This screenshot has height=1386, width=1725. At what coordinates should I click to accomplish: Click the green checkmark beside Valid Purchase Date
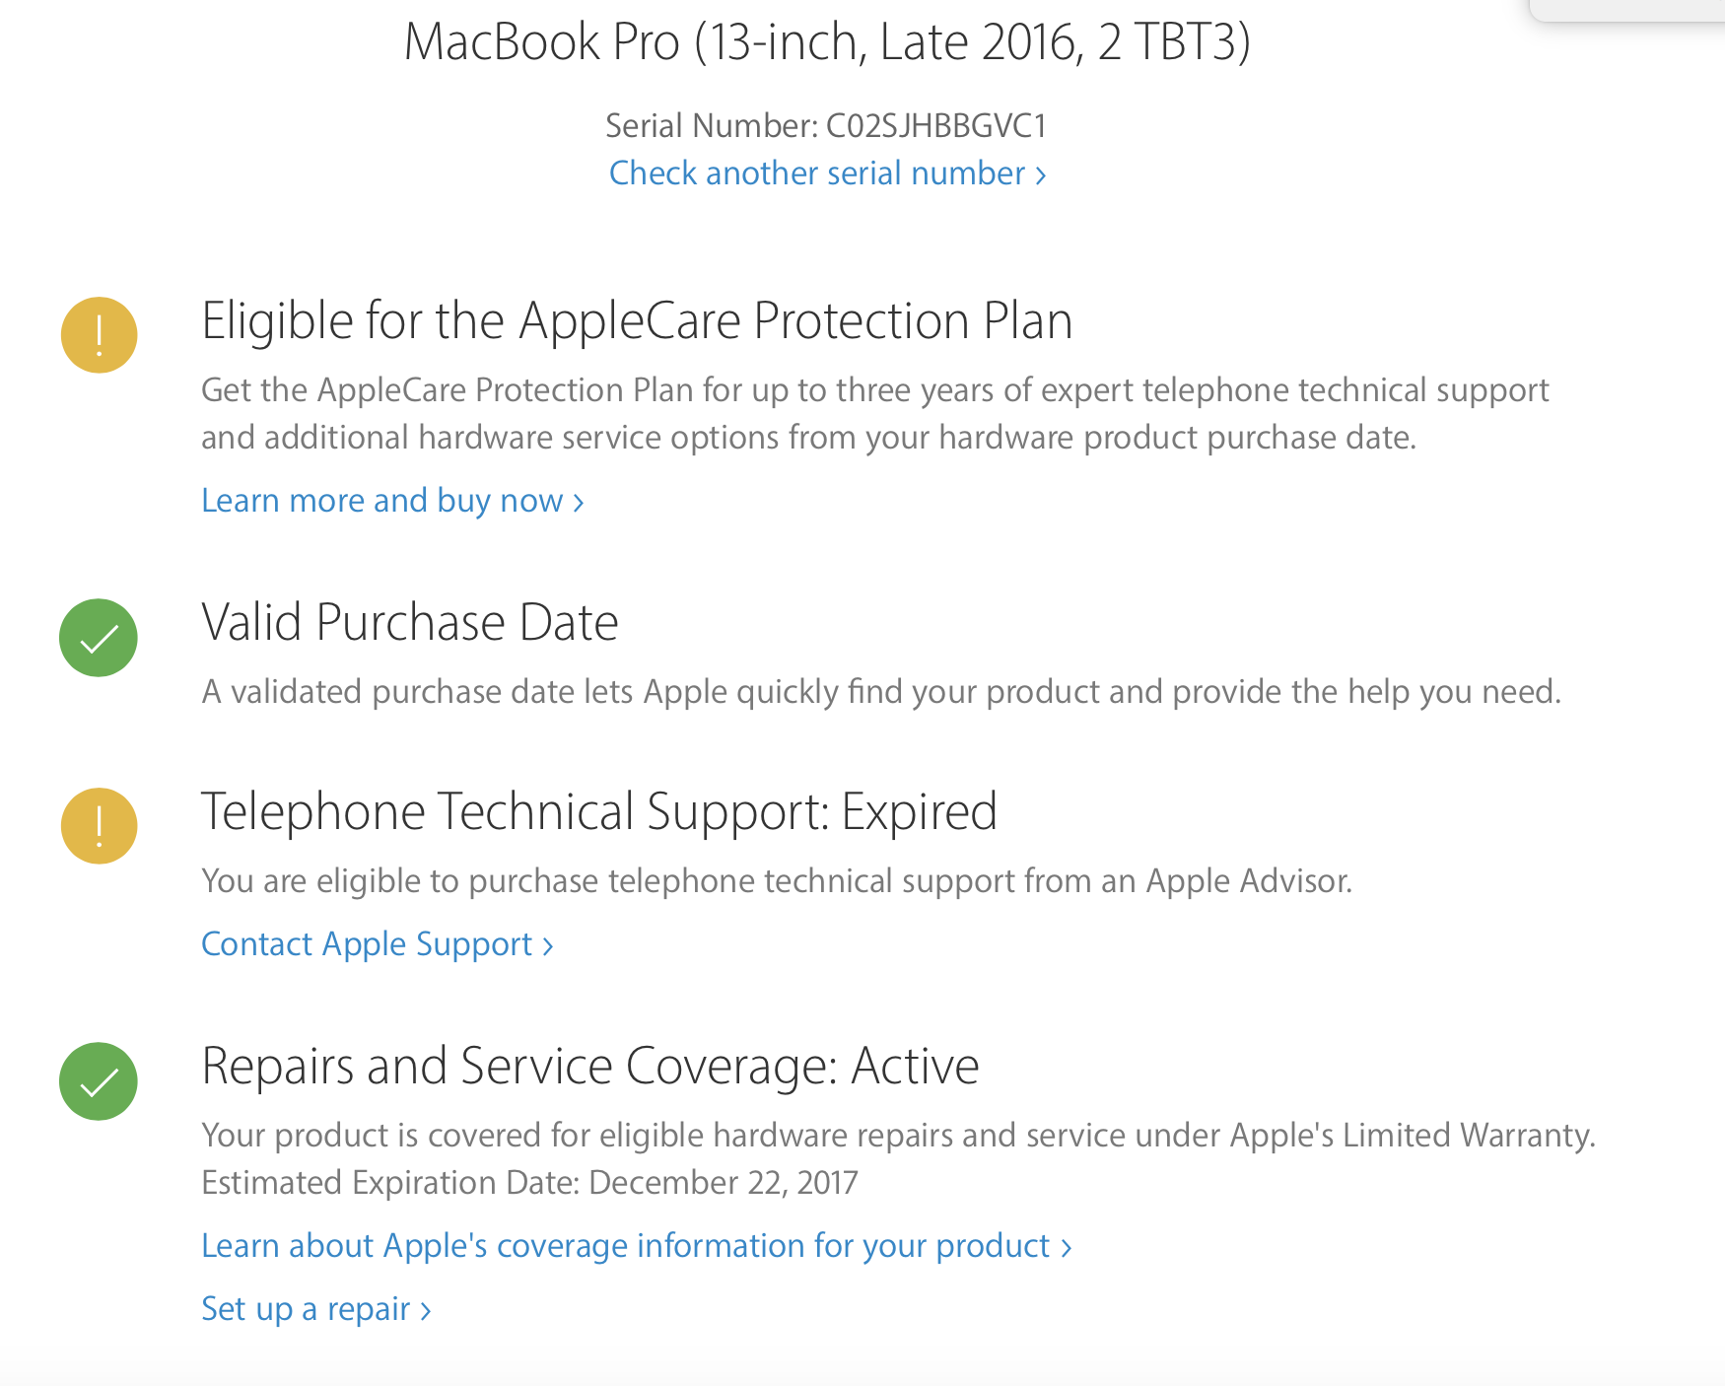(x=99, y=638)
